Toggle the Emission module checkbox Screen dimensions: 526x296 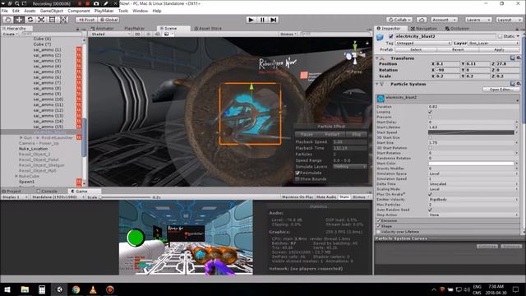(379, 220)
